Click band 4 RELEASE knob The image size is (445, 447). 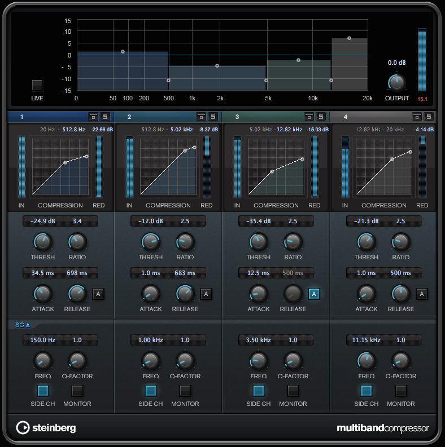click(401, 294)
